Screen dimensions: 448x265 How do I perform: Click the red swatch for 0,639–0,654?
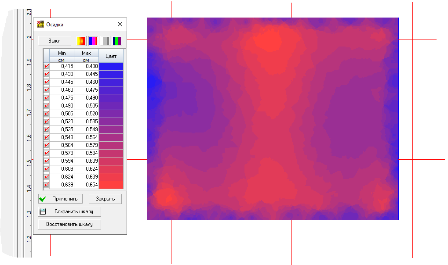(x=111, y=185)
